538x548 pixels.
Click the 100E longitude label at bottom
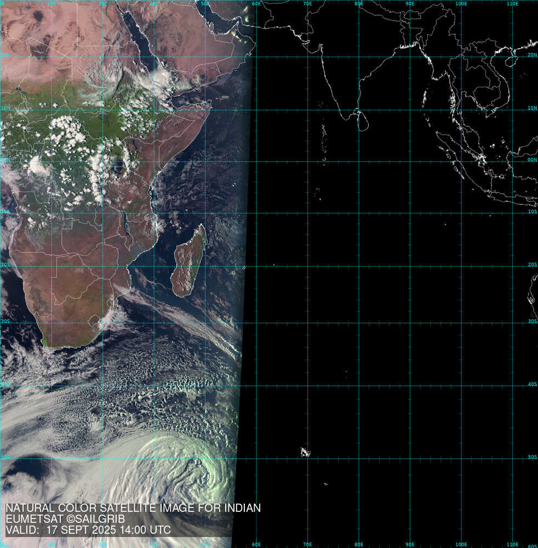[x=461, y=544]
